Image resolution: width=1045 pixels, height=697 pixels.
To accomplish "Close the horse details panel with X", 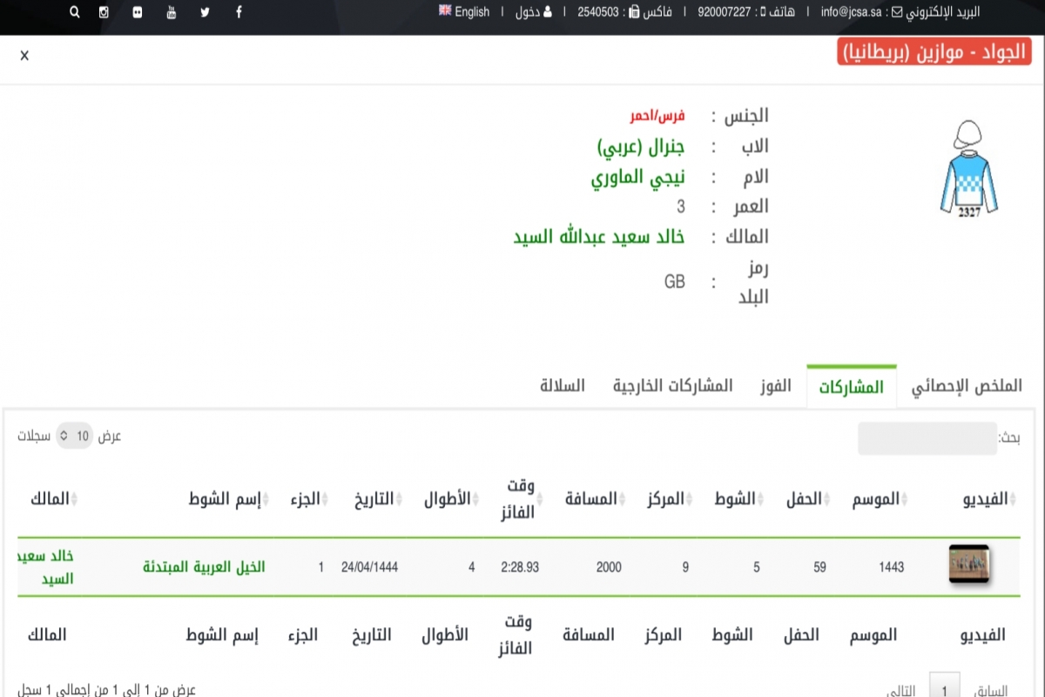I will (24, 56).
